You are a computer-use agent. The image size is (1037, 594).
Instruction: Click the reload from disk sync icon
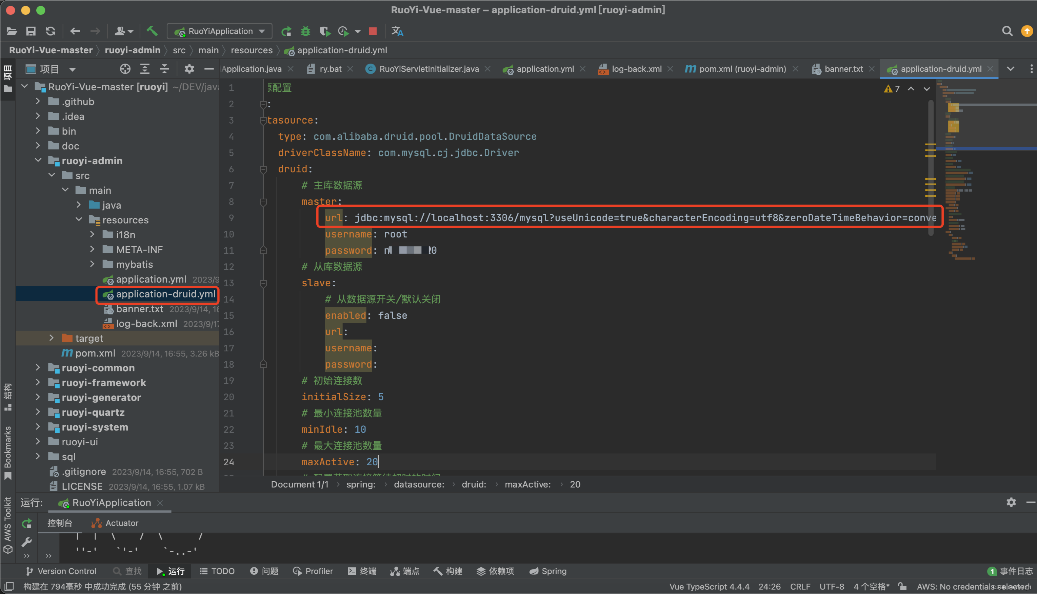[50, 31]
